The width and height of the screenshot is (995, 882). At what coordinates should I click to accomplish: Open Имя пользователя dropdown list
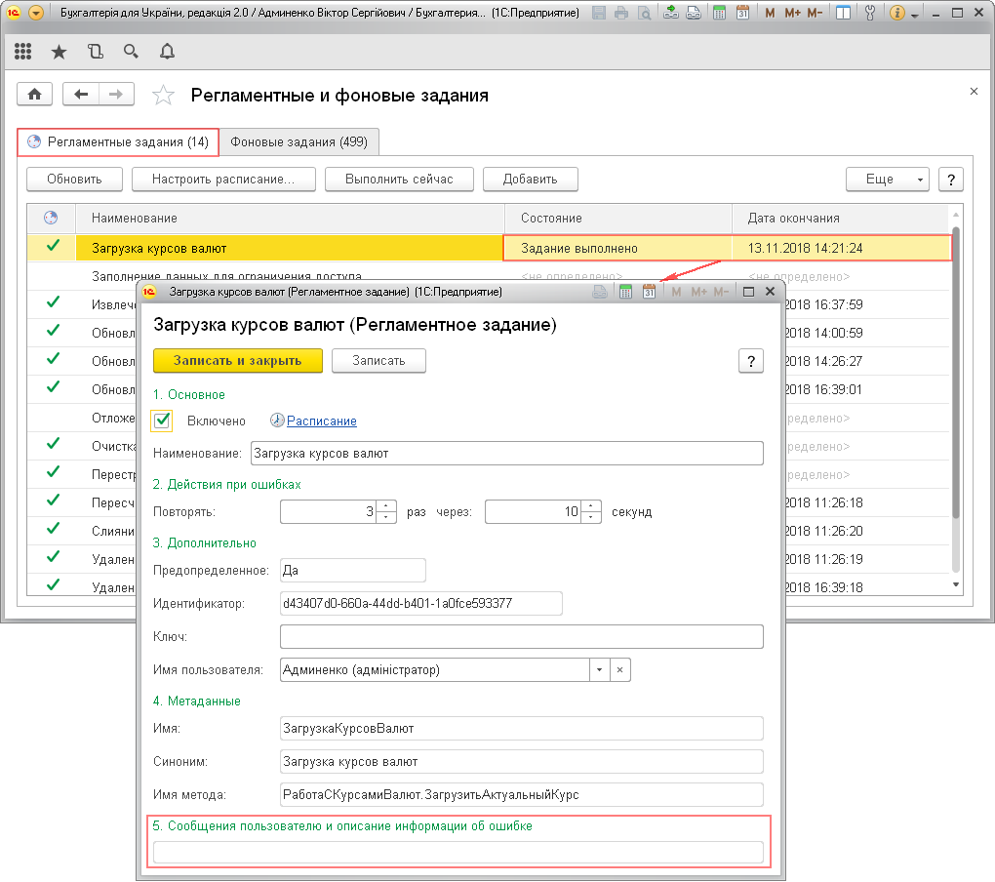pyautogui.click(x=598, y=670)
